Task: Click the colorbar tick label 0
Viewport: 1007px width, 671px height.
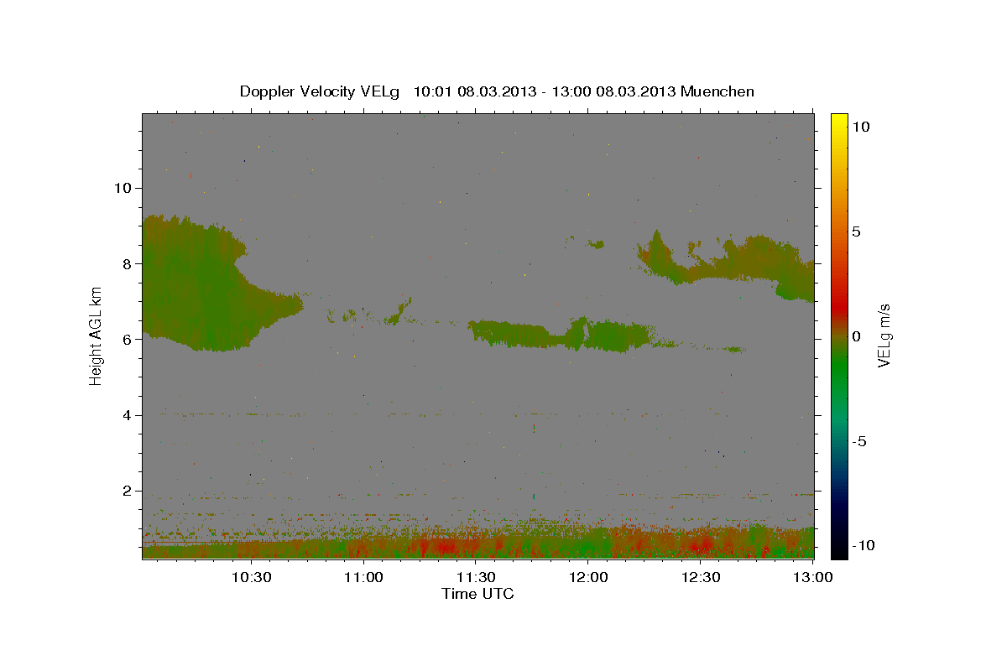Action: (x=857, y=336)
